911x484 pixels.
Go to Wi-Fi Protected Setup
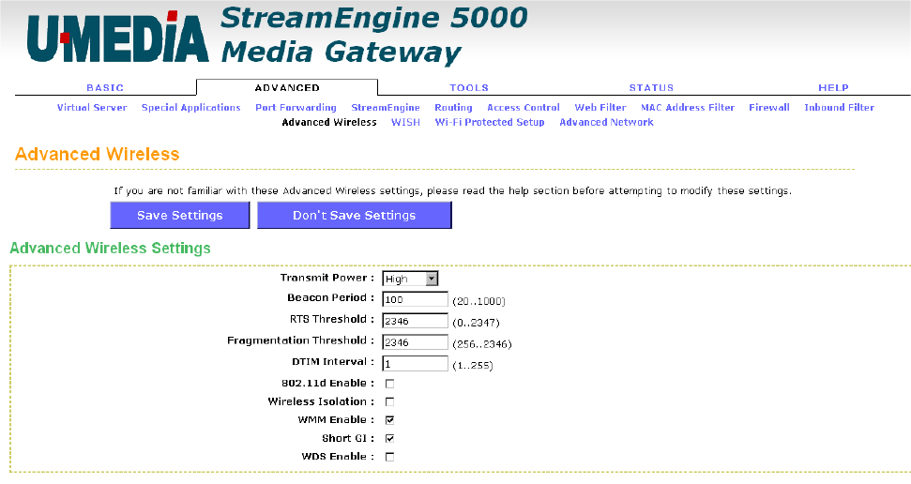coord(490,122)
